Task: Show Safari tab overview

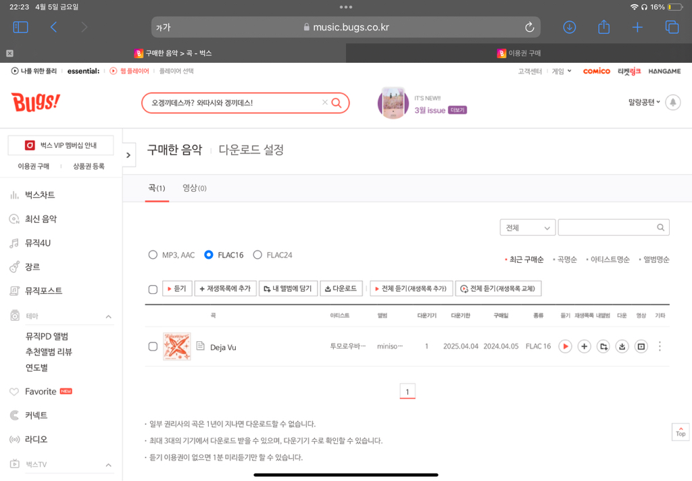Action: [672, 27]
